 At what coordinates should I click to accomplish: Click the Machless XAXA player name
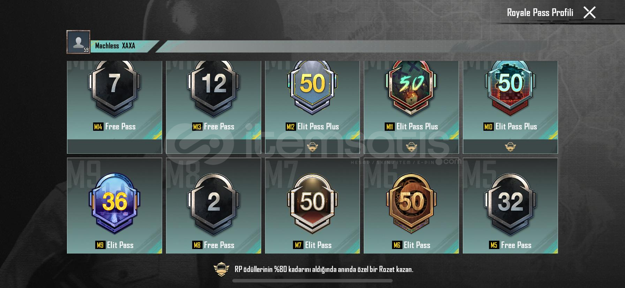(x=115, y=46)
